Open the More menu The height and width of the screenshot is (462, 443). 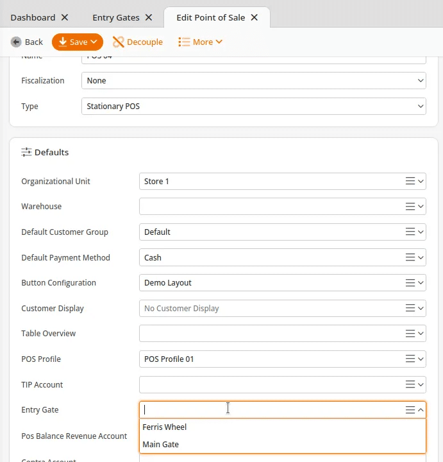[x=200, y=42]
